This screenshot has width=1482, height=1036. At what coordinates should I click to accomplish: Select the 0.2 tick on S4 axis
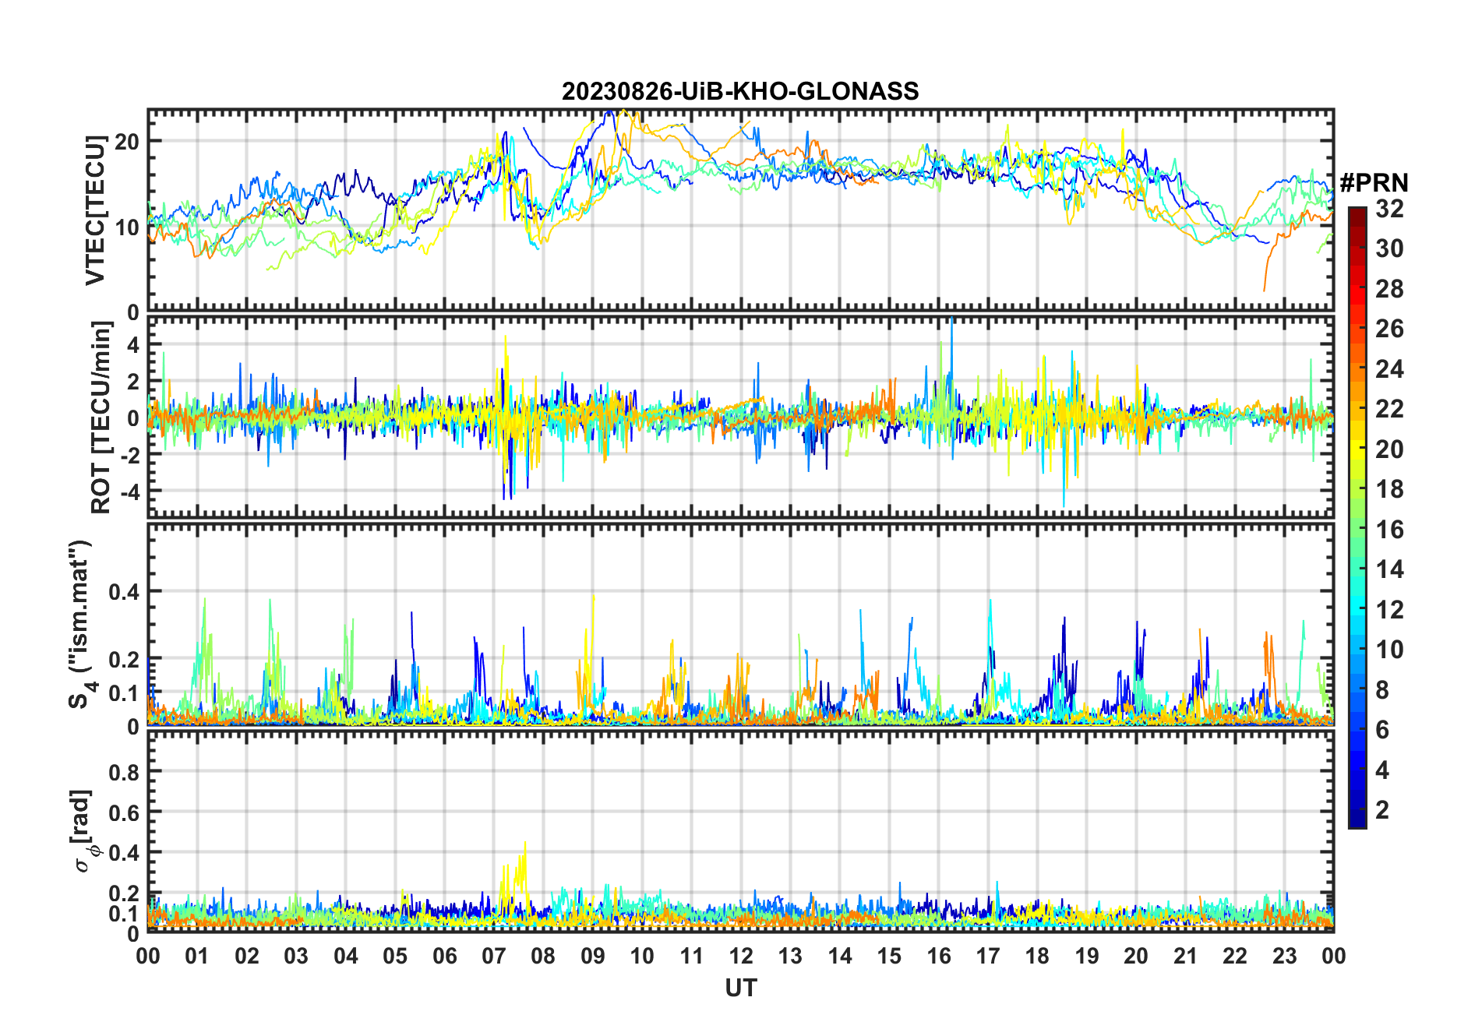pos(124,659)
